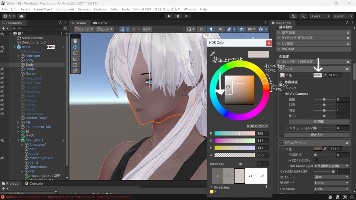The image size is (356, 200).
Task: Uncheck the メインカラー2nd checkbox
Action: point(282,143)
